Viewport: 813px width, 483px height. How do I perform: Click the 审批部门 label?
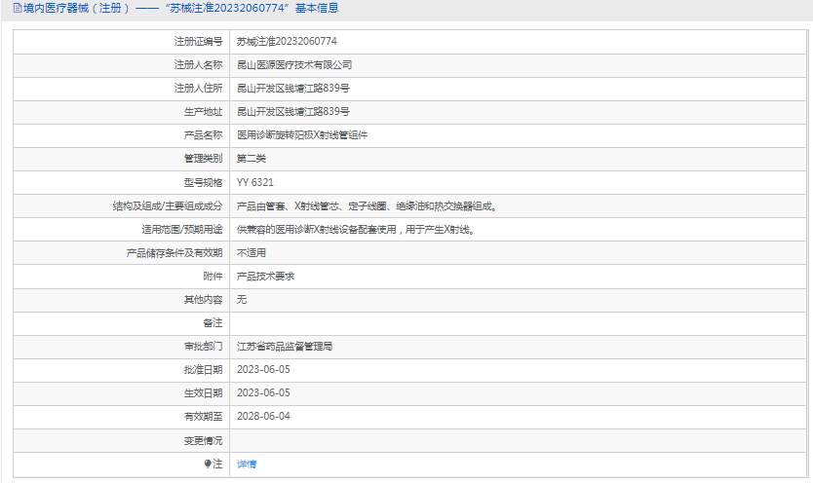[x=203, y=347]
